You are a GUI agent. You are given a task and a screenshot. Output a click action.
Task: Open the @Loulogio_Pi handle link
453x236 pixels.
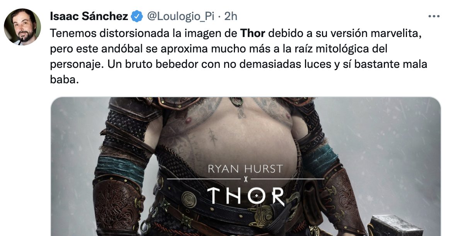click(x=181, y=17)
